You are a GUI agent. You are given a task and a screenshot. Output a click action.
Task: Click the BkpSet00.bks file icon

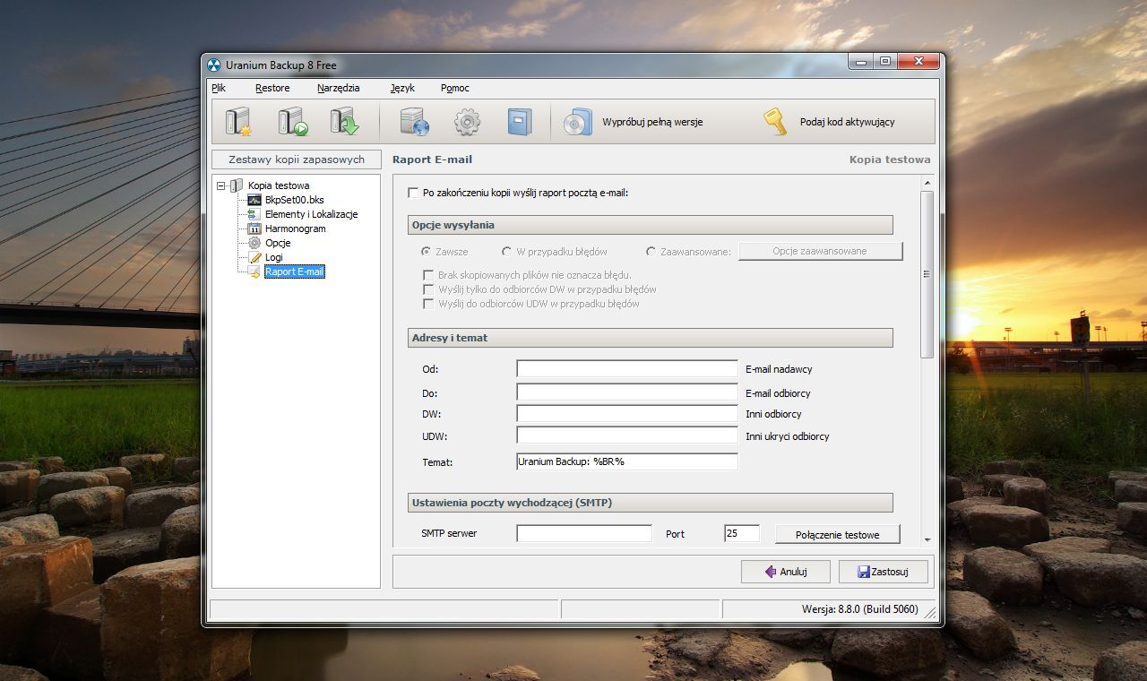click(254, 200)
